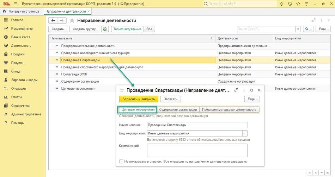The height and width of the screenshot is (177, 335).
Task: Select 'Содержание организации' activity type toggle
Action: (x=178, y=109)
